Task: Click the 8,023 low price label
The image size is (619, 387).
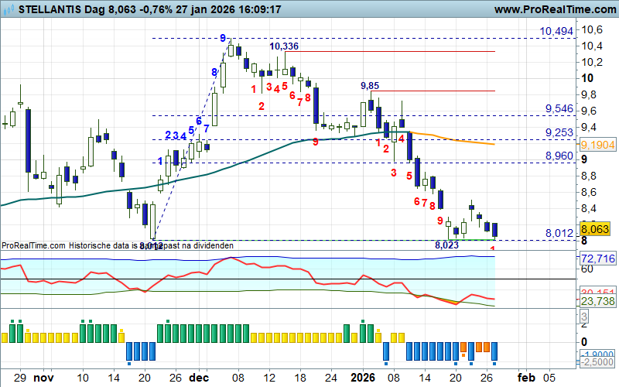Action: pos(446,245)
